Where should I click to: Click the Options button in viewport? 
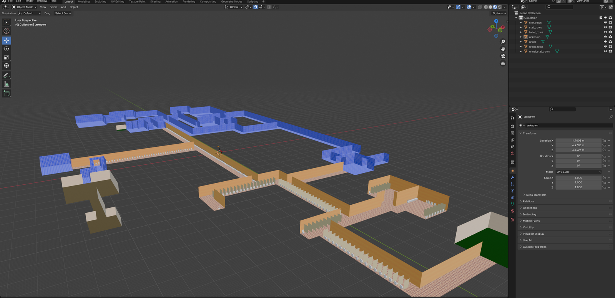499,13
